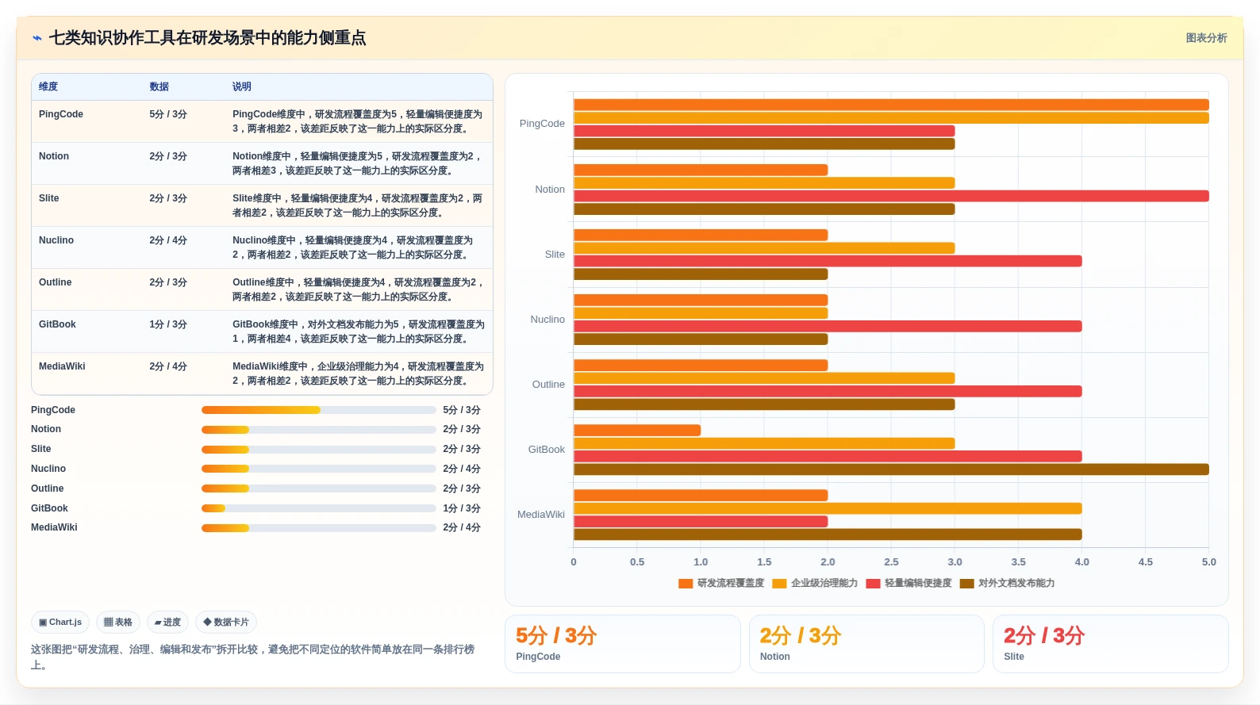
Task: Click the MediaWiki progress bar
Action: click(319, 528)
